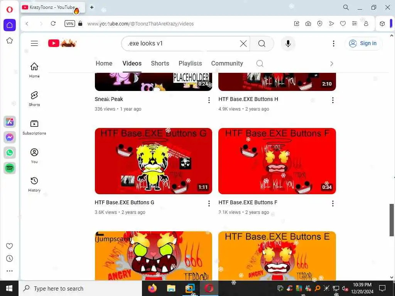
Task: Open Sneak Peak video title
Action: pyautogui.click(x=109, y=99)
